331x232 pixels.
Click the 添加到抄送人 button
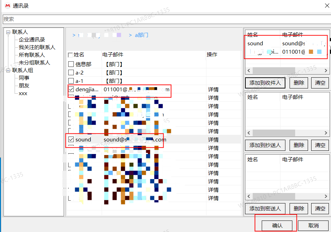(265, 145)
